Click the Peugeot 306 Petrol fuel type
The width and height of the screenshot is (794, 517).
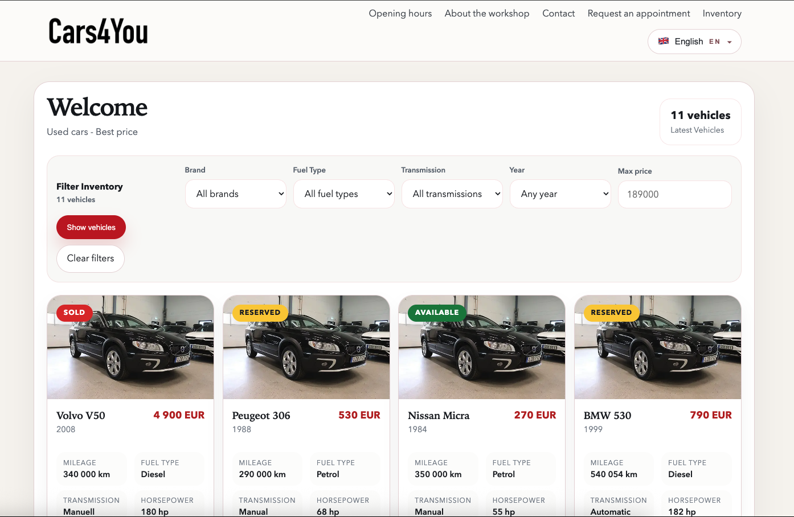click(x=328, y=474)
